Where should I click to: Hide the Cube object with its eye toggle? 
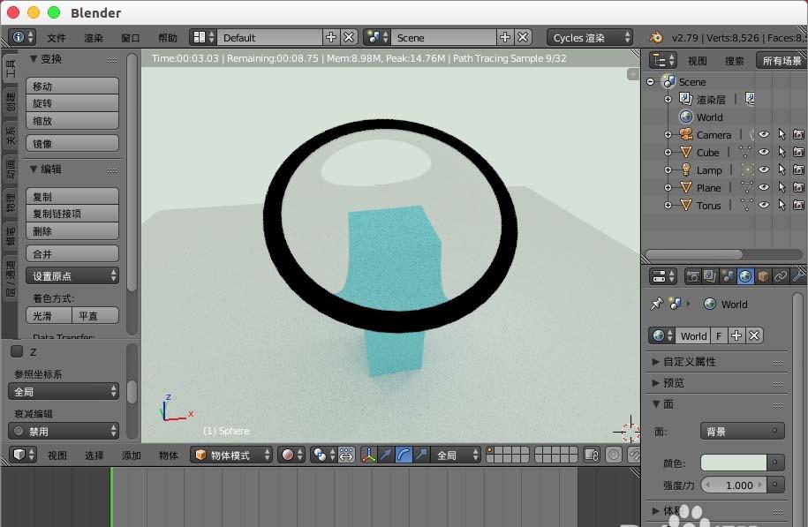click(x=763, y=152)
